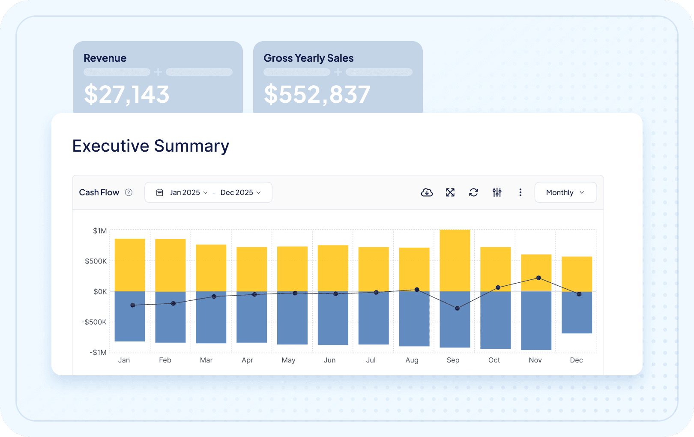694x437 pixels.
Task: Click the $552,837 sales value
Action: coord(317,95)
